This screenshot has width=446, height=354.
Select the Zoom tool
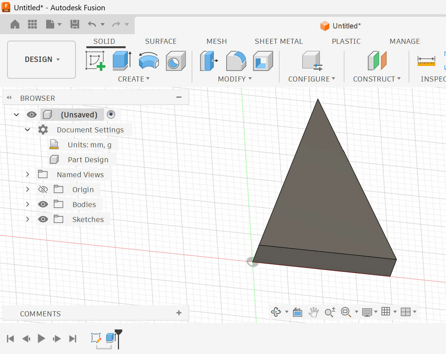[x=330, y=312]
